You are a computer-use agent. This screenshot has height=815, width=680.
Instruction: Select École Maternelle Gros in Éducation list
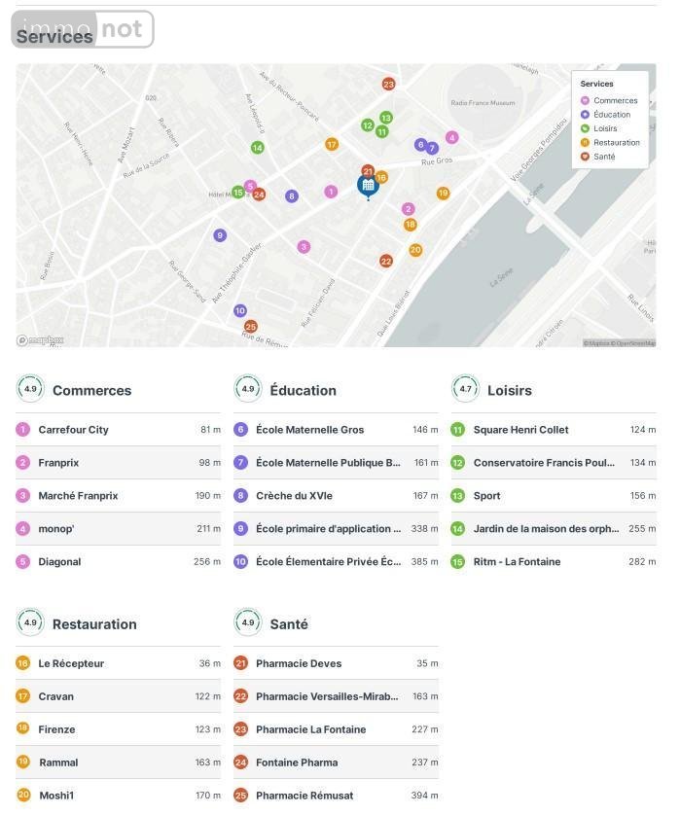coord(309,430)
